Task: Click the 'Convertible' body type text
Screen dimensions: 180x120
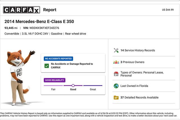Action: tap(12, 34)
